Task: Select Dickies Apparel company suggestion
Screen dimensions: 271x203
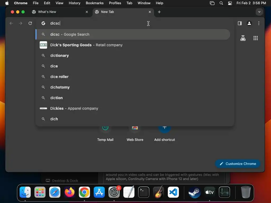Action: click(133, 108)
